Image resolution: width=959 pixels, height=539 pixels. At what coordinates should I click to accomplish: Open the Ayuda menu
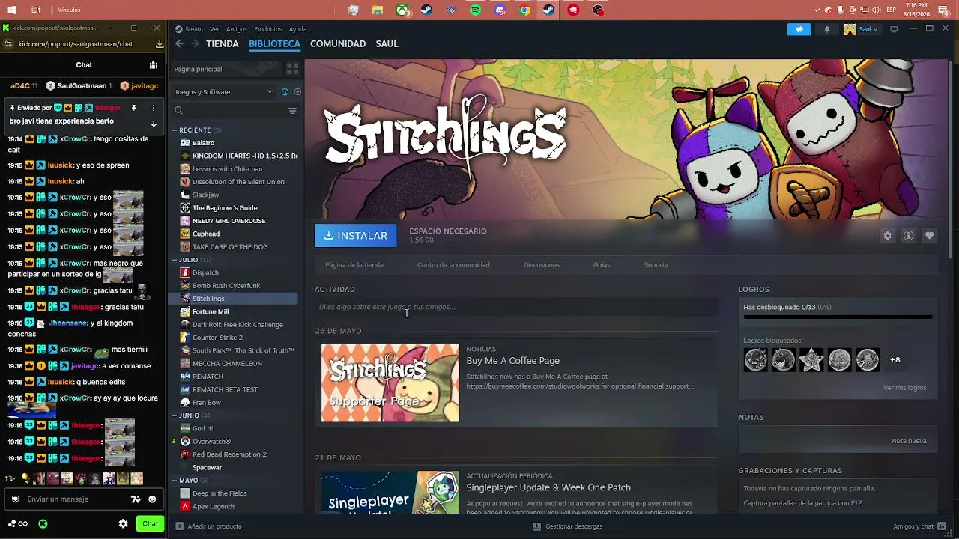pyautogui.click(x=298, y=29)
